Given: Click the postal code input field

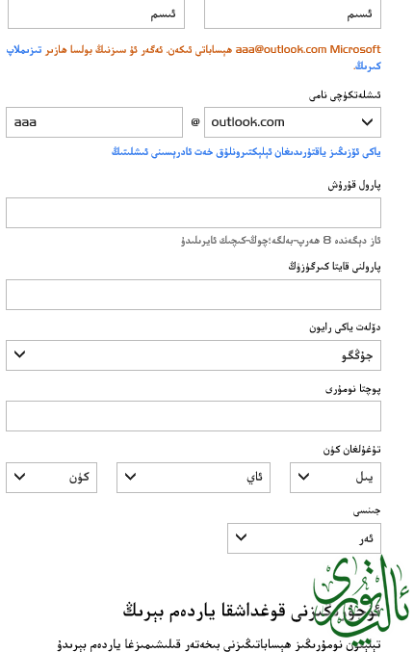Looking at the screenshot, I should (194, 416).
